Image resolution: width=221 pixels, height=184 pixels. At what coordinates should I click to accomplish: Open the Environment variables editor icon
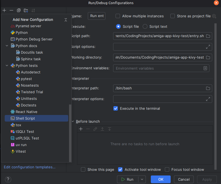[x=205, y=68]
